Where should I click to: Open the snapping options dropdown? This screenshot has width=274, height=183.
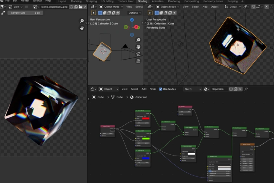click(259, 7)
